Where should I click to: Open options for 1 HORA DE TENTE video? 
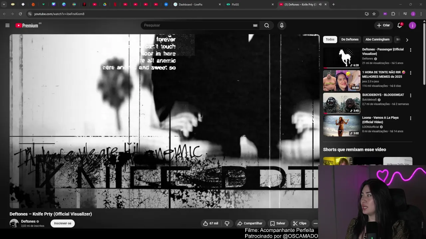(410, 73)
